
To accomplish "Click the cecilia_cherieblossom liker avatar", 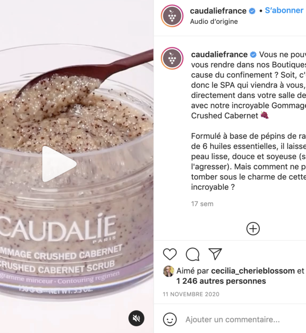I will [x=169, y=271].
